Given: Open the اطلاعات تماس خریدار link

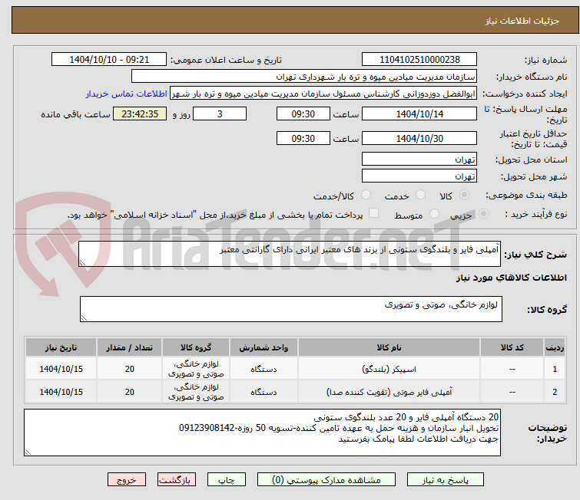Looking at the screenshot, I should [127, 94].
